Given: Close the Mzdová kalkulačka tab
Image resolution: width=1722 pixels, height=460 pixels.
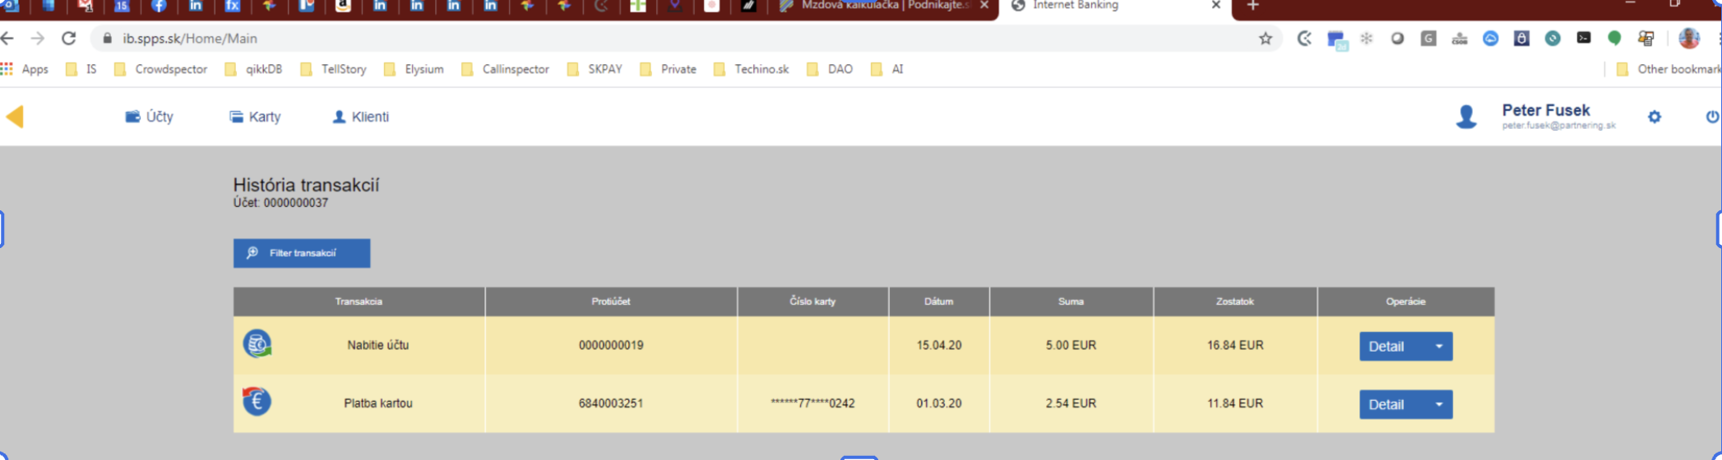Looking at the screenshot, I should point(984,6).
